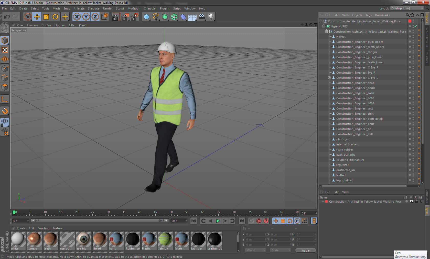Select the Helmet object

pyautogui.click(x=341, y=37)
